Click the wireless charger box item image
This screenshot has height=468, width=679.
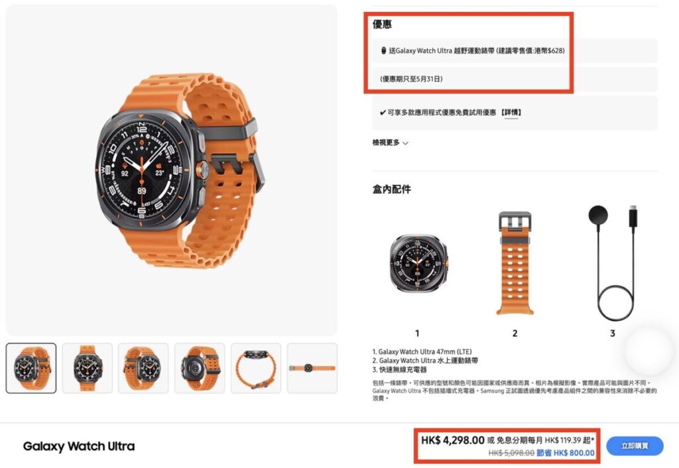point(613,263)
